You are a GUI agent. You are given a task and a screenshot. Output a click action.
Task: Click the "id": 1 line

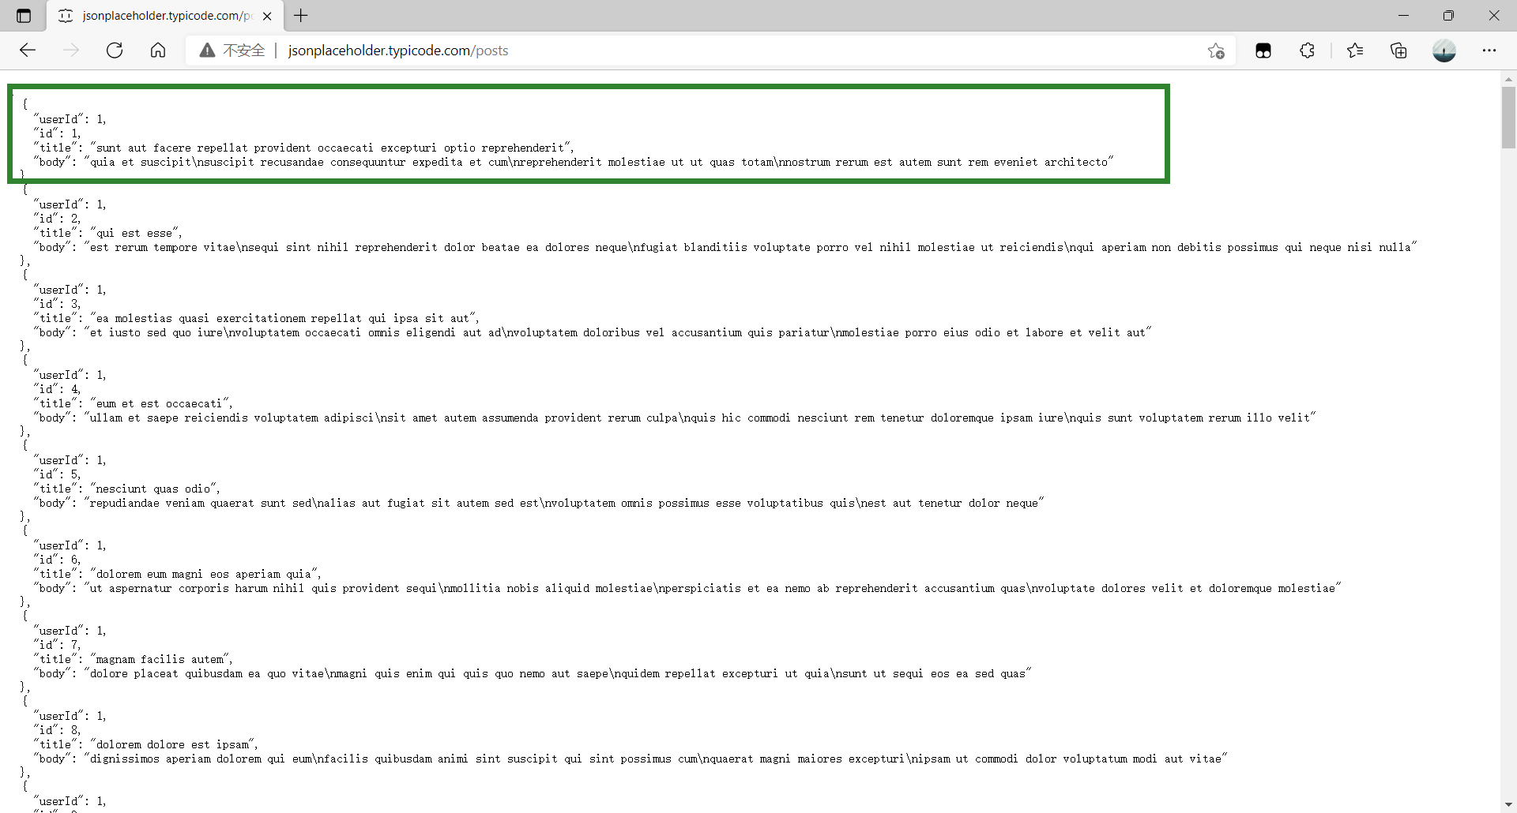57,133
